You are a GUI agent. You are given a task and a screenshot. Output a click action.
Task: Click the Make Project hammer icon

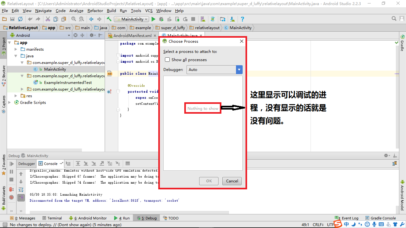pyautogui.click(x=109, y=19)
